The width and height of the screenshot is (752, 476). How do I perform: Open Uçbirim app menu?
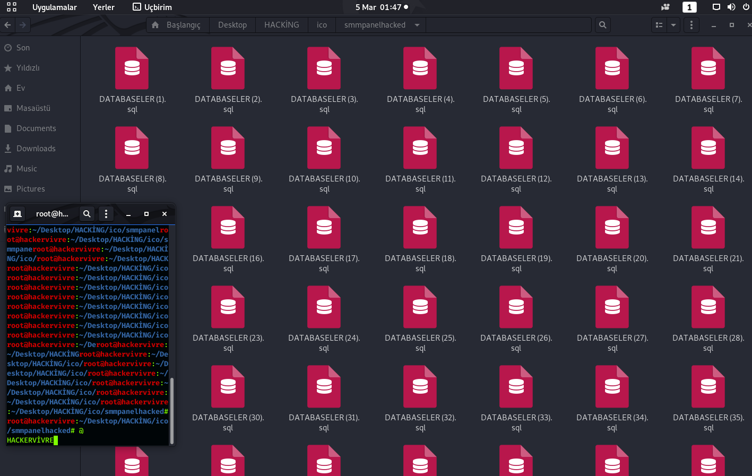152,7
